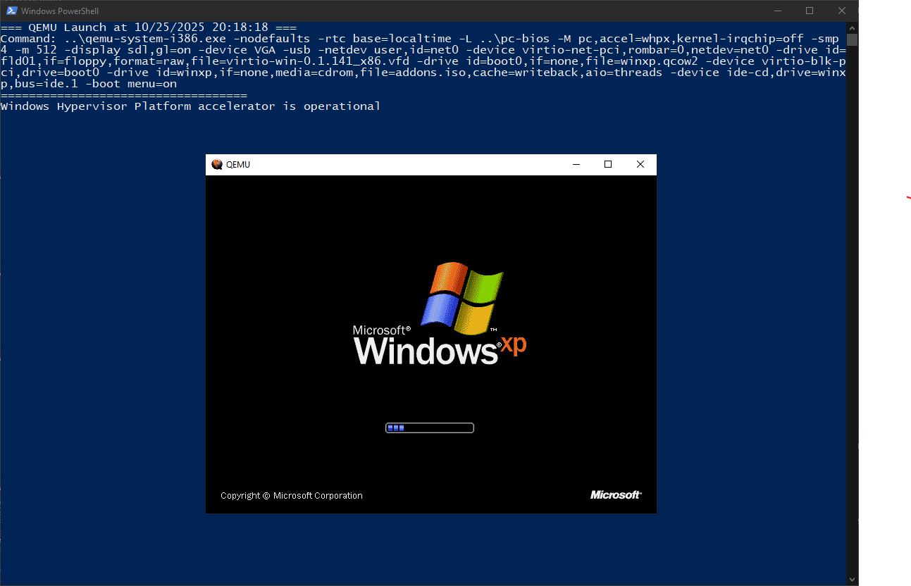Image resolution: width=911 pixels, height=586 pixels.
Task: Click the 'QEMU' window title text
Action: click(x=238, y=165)
